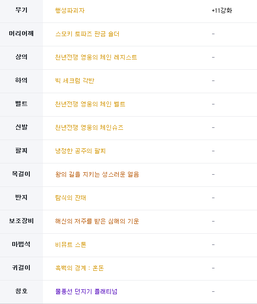Open 흑백의 경계 : 혼돈 earring item
The image size is (257, 304).
point(79,268)
